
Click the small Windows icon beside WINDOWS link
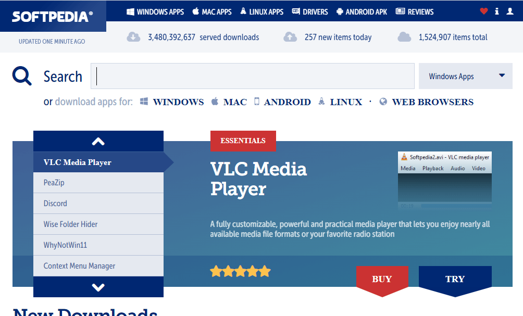(x=144, y=102)
